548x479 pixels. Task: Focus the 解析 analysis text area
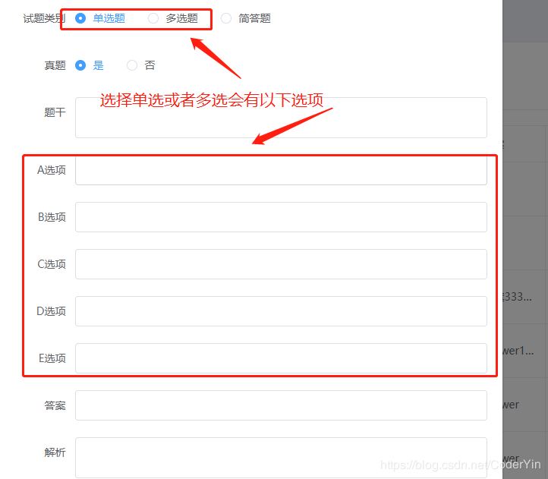[x=281, y=457]
